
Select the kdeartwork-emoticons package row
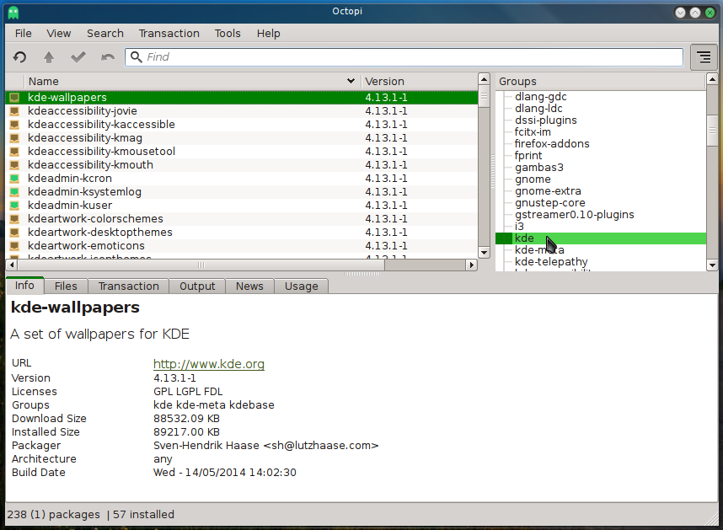242,246
